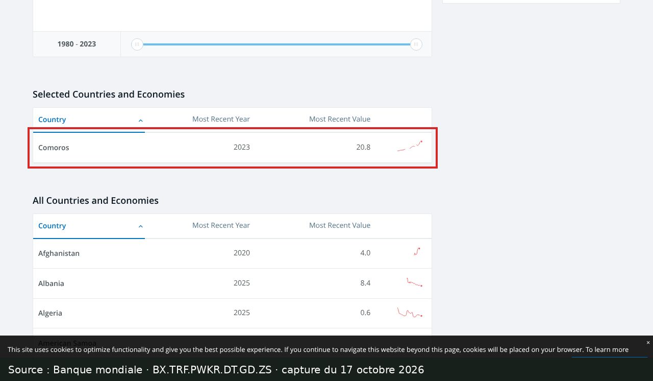Click Afghanistan most recent year 2020

[x=242, y=253]
